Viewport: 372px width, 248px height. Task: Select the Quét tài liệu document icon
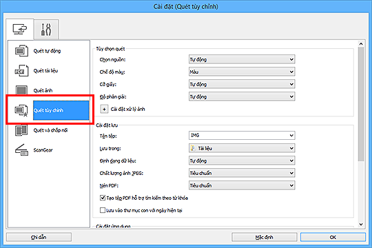(21, 71)
